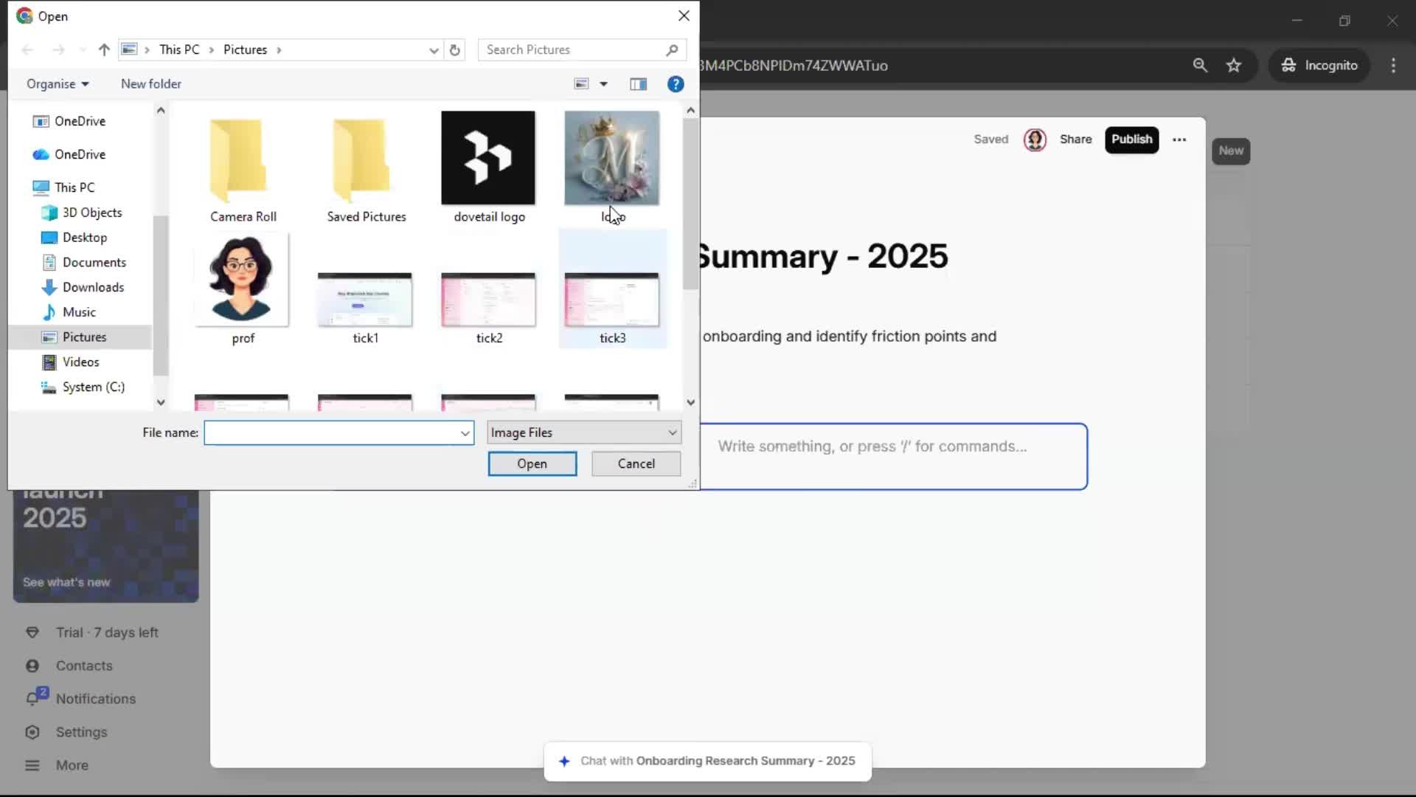
Task: Expand the File name history dropdown
Action: coord(465,433)
